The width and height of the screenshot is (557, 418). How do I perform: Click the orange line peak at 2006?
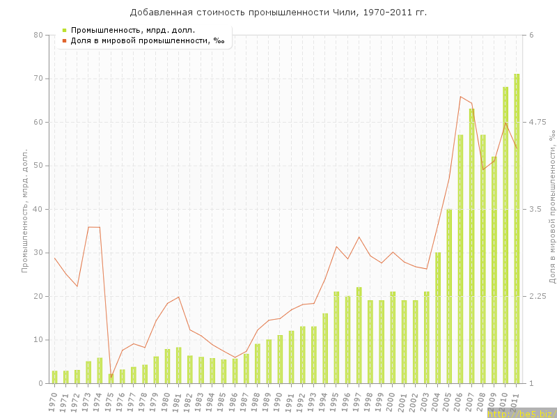(460, 97)
